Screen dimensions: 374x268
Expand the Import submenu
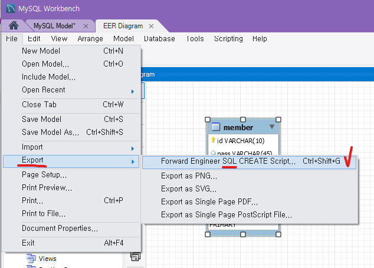point(71,147)
